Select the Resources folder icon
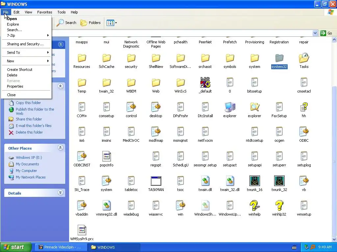The width and height of the screenshot is (337, 252). tap(82, 58)
